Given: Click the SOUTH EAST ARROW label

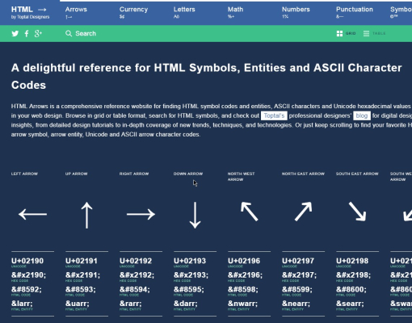Looking at the screenshot, I should coord(357,174).
